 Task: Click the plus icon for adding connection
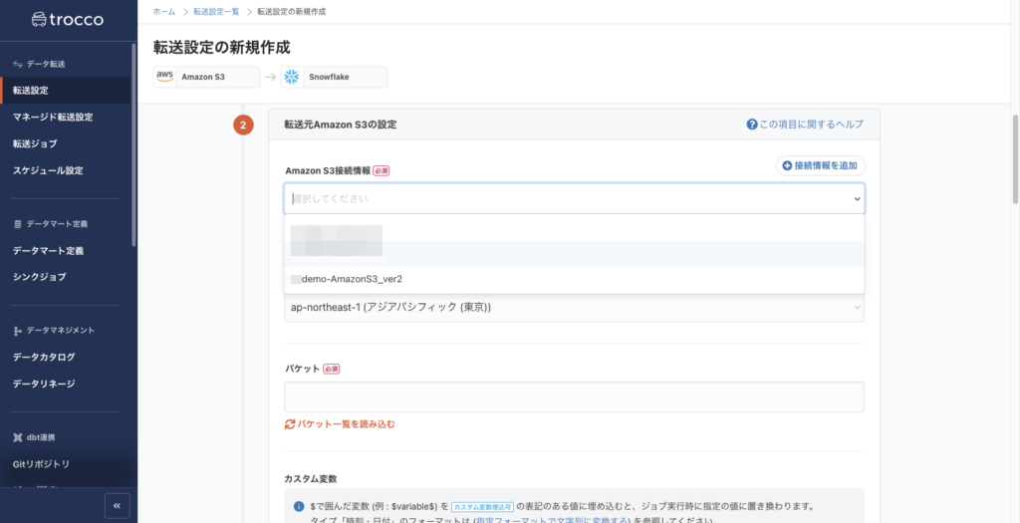coord(787,165)
